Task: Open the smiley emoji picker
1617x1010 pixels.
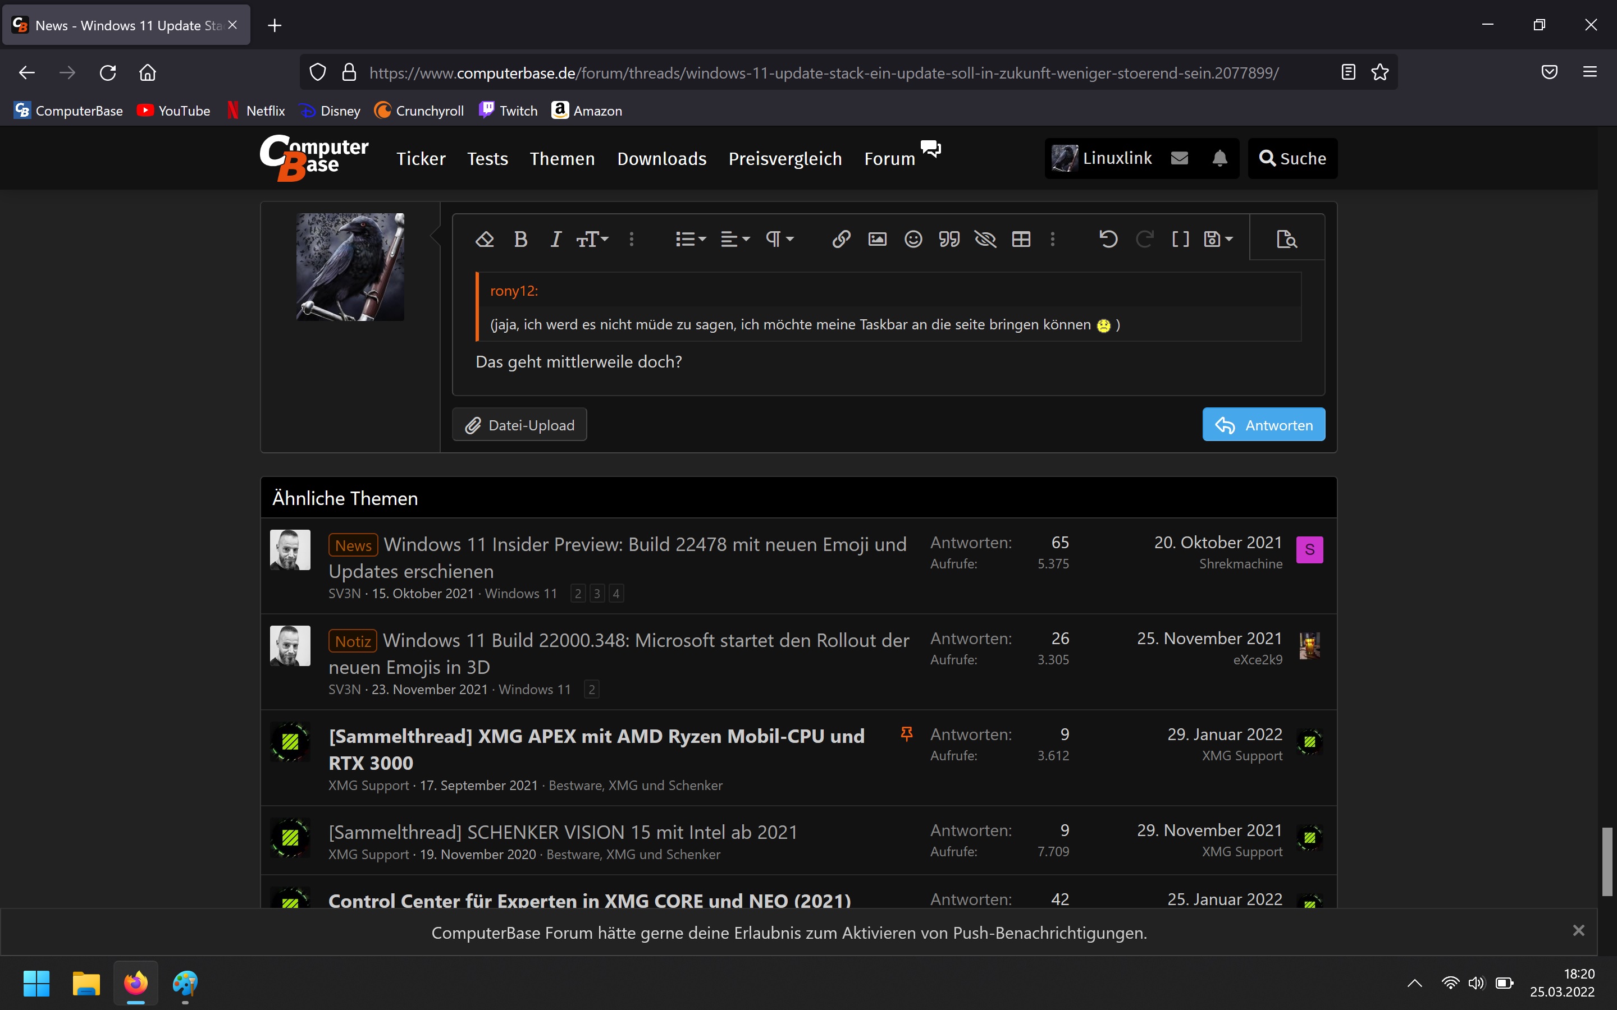Action: [x=913, y=239]
